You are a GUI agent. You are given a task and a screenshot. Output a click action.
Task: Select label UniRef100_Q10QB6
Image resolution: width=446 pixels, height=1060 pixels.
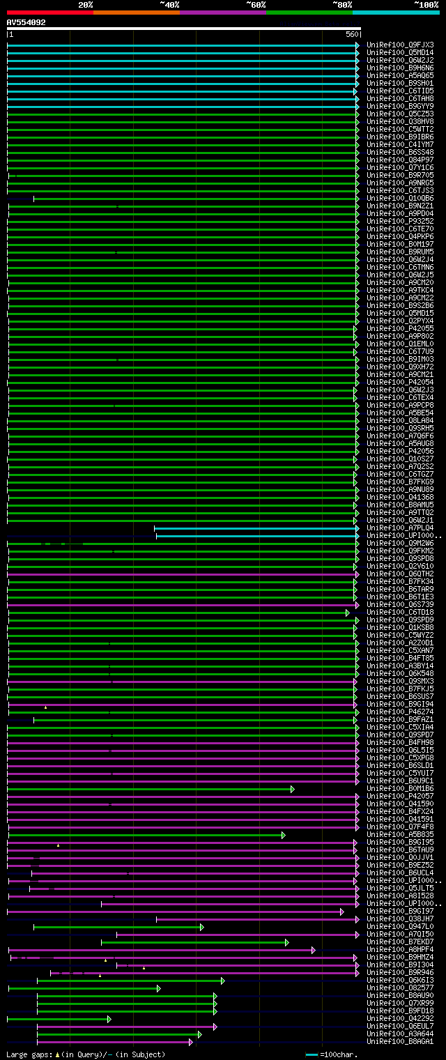coord(400,198)
